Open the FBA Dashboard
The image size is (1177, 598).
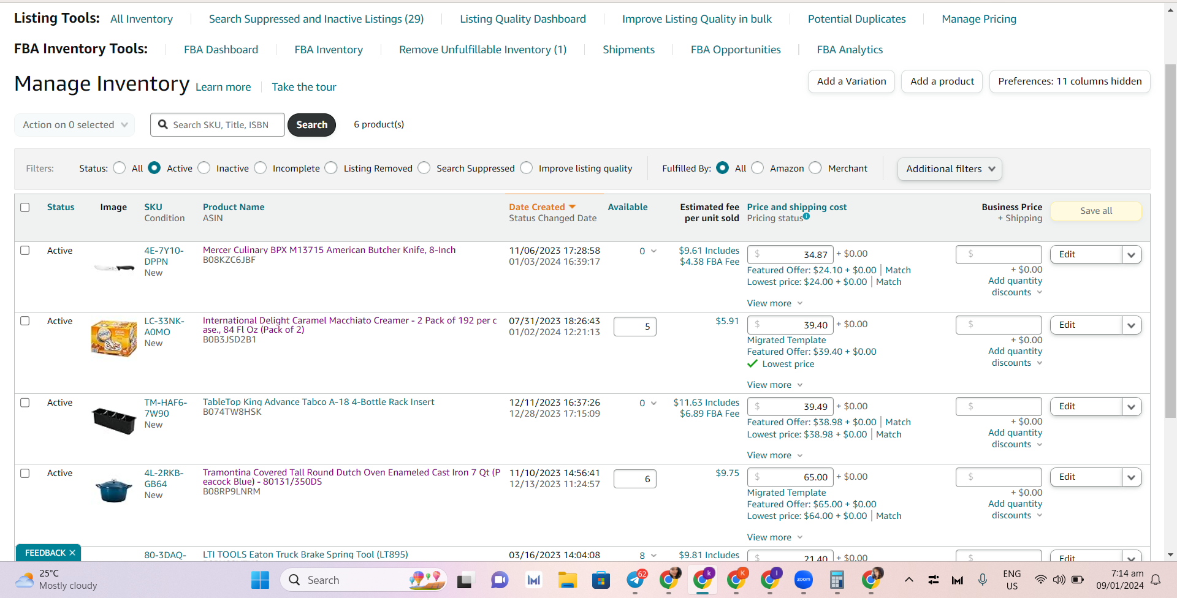tap(221, 50)
